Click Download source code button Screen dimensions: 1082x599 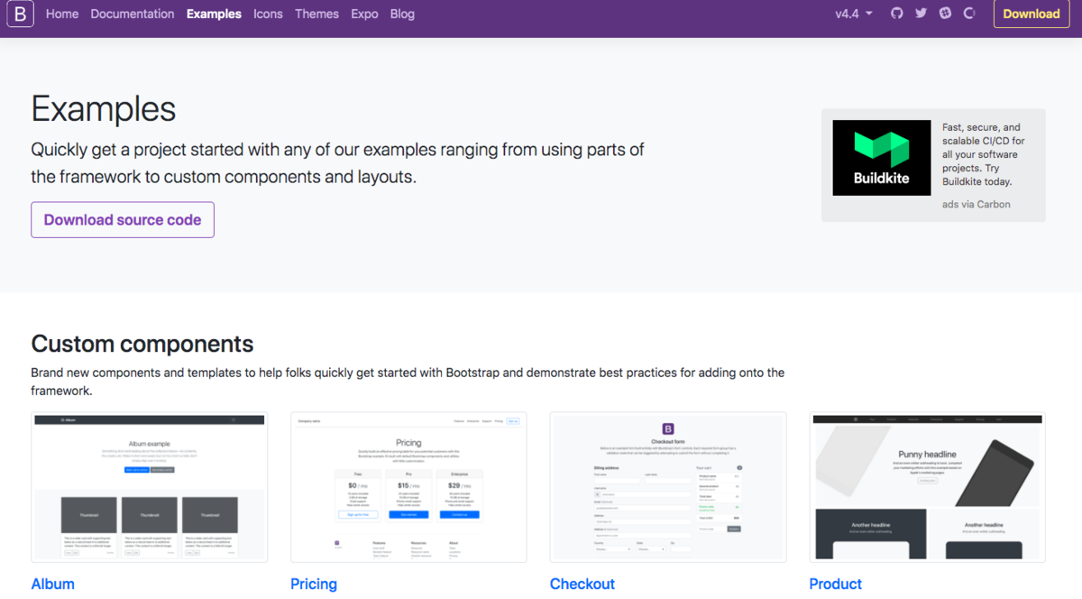pos(123,220)
